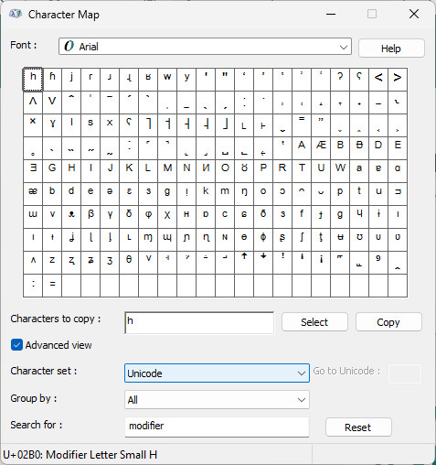Select the highlighted modifier small h cell
This screenshot has width=436, height=465.
[x=33, y=80]
